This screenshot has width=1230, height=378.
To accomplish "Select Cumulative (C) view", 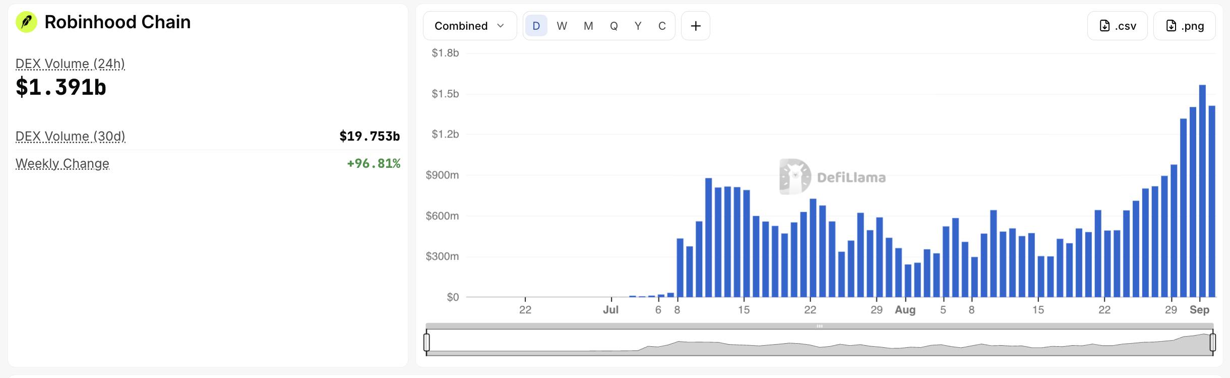I will [662, 26].
